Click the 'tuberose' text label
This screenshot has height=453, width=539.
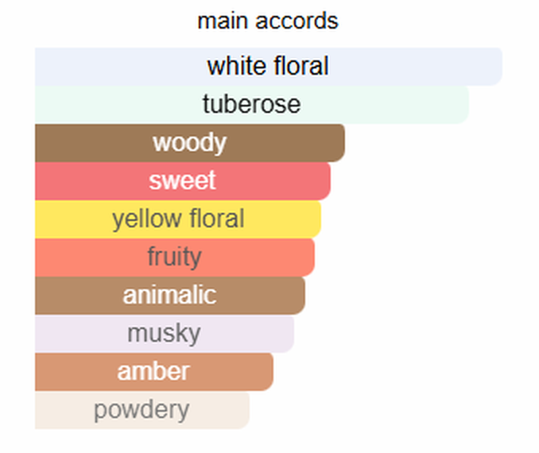click(x=252, y=104)
